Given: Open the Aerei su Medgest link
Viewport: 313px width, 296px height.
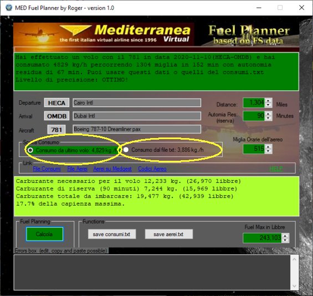Looking at the screenshot, I should click(x=112, y=169).
